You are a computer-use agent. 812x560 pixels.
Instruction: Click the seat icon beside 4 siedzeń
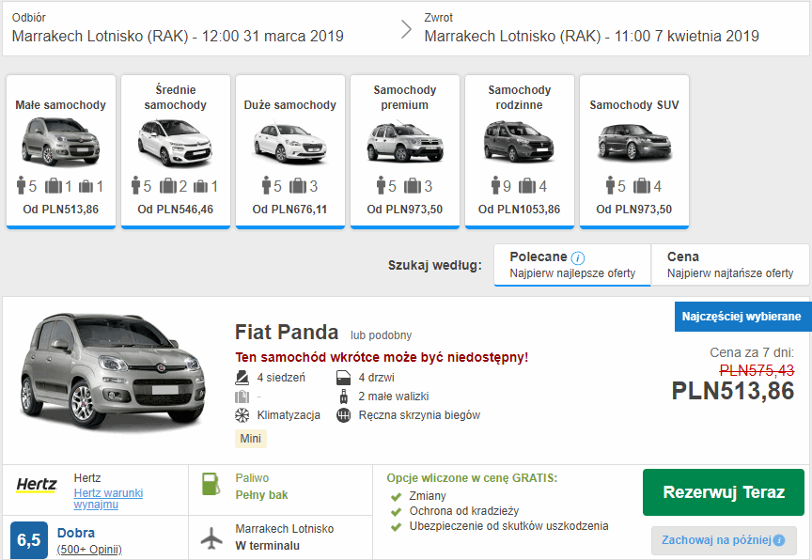pos(242,378)
